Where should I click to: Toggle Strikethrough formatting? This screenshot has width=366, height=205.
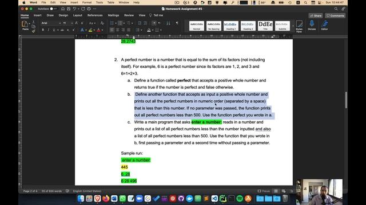(x=62, y=30)
